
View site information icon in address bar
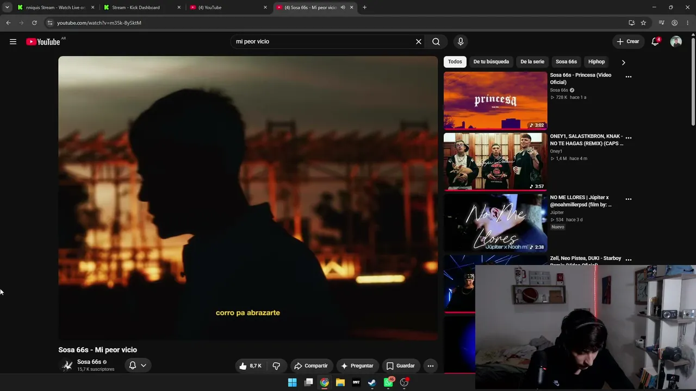coord(49,23)
